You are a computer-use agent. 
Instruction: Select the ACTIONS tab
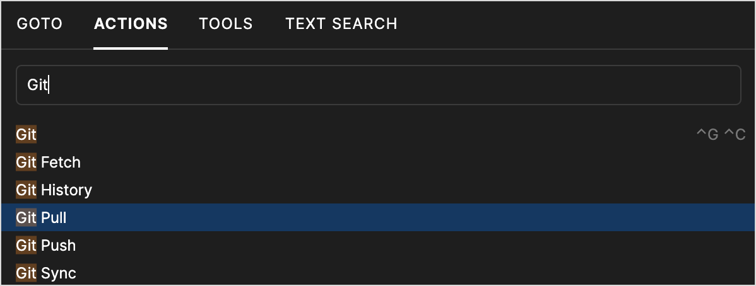(131, 24)
